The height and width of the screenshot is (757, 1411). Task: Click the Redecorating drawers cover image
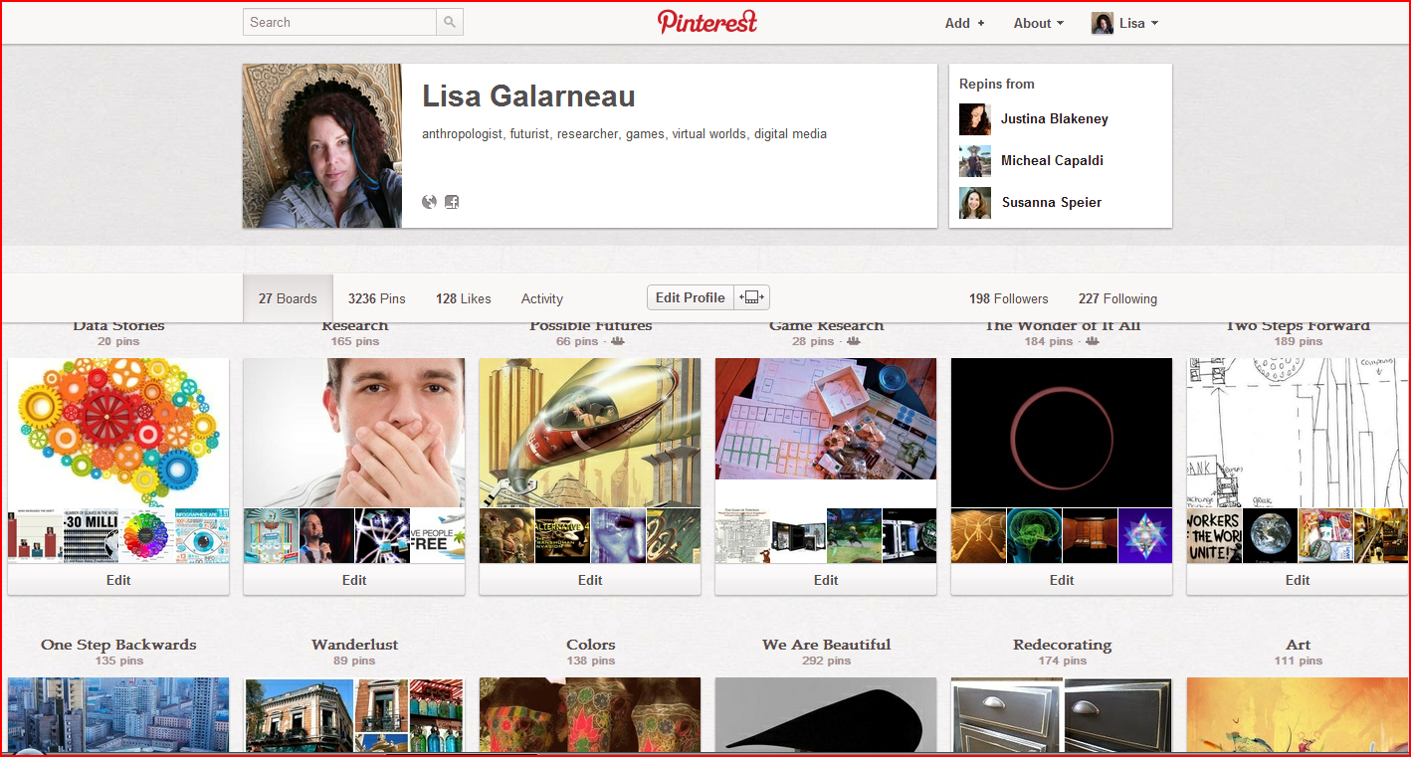pos(1062,715)
